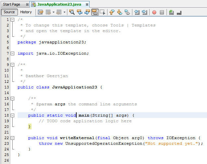
Task: Toggle a bookmark on the current line
Action: [126, 12]
